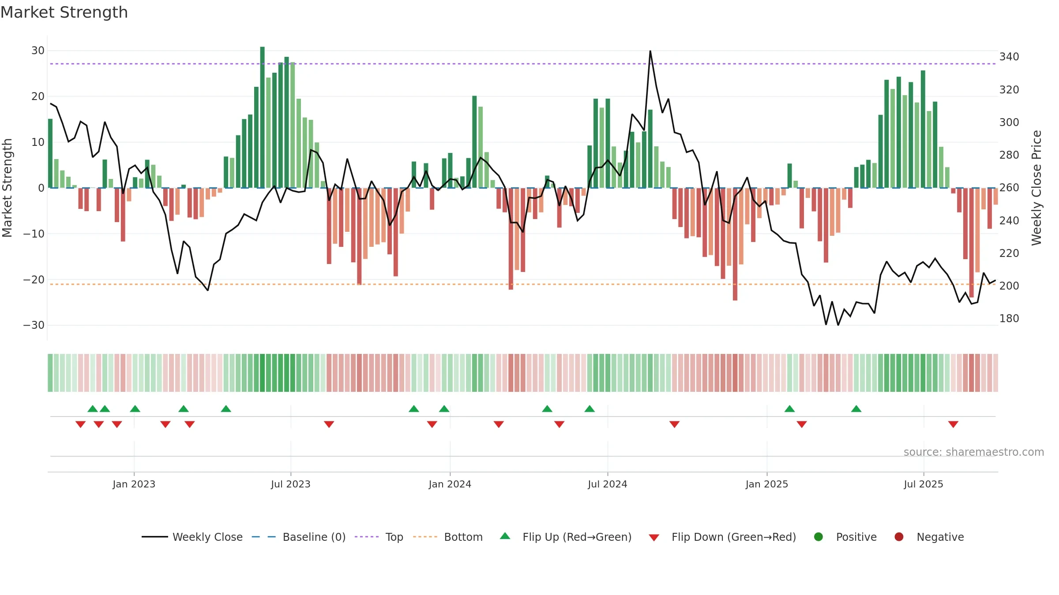Click the 'Jan 2023' date axis label
The height and width of the screenshot is (595, 1059).
coord(134,484)
